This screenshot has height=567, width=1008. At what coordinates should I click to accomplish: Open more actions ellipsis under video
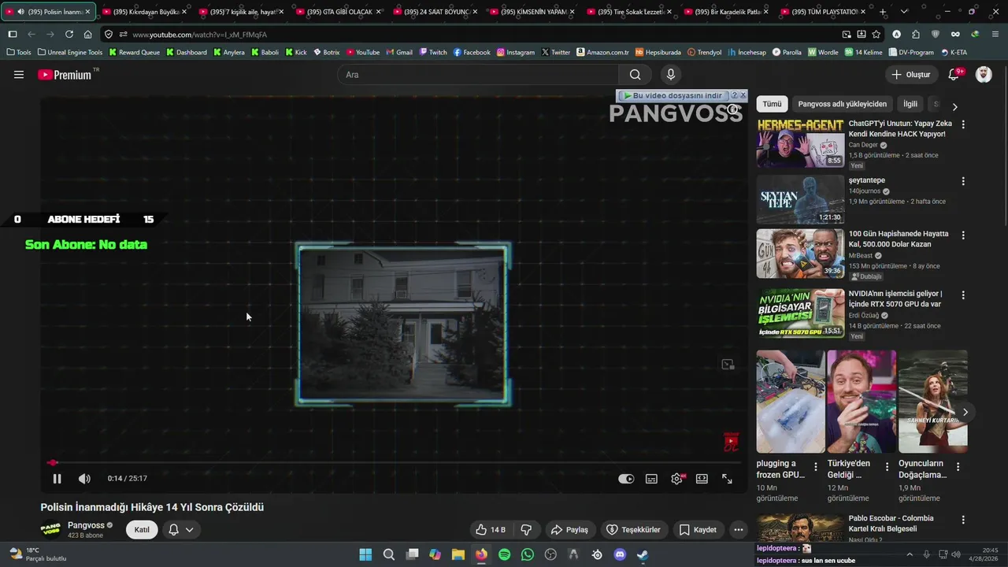point(738,530)
